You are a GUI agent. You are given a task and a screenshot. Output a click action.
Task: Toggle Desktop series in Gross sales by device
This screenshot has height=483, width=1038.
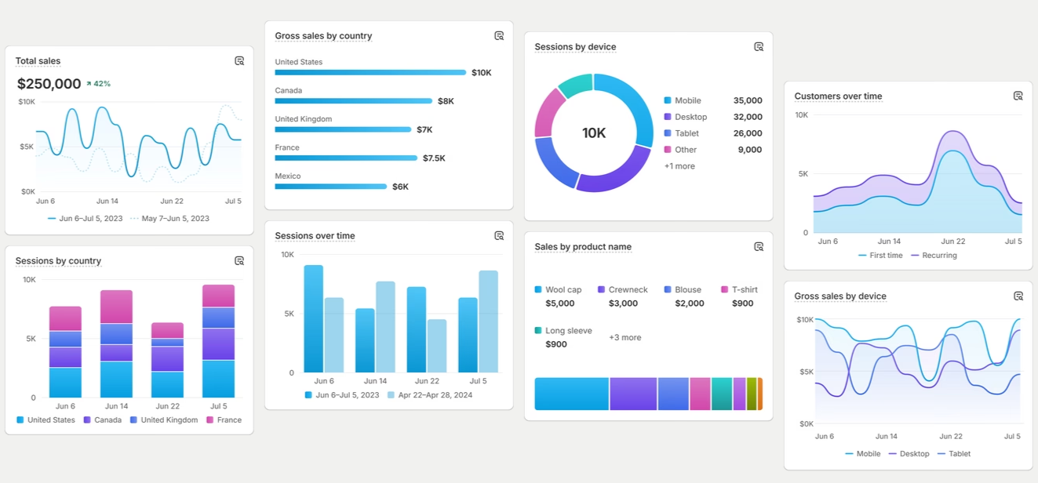point(909,454)
